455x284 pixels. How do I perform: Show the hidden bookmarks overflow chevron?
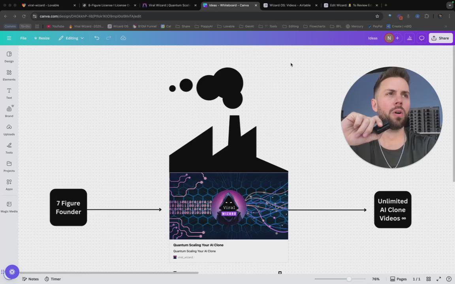[446, 26]
